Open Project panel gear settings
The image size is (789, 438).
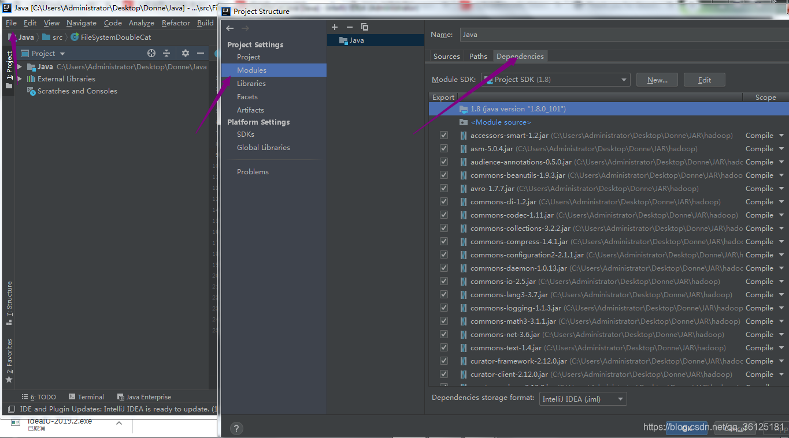(186, 53)
